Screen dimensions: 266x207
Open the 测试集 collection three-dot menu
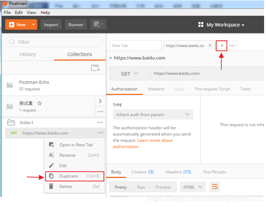(x=100, y=112)
